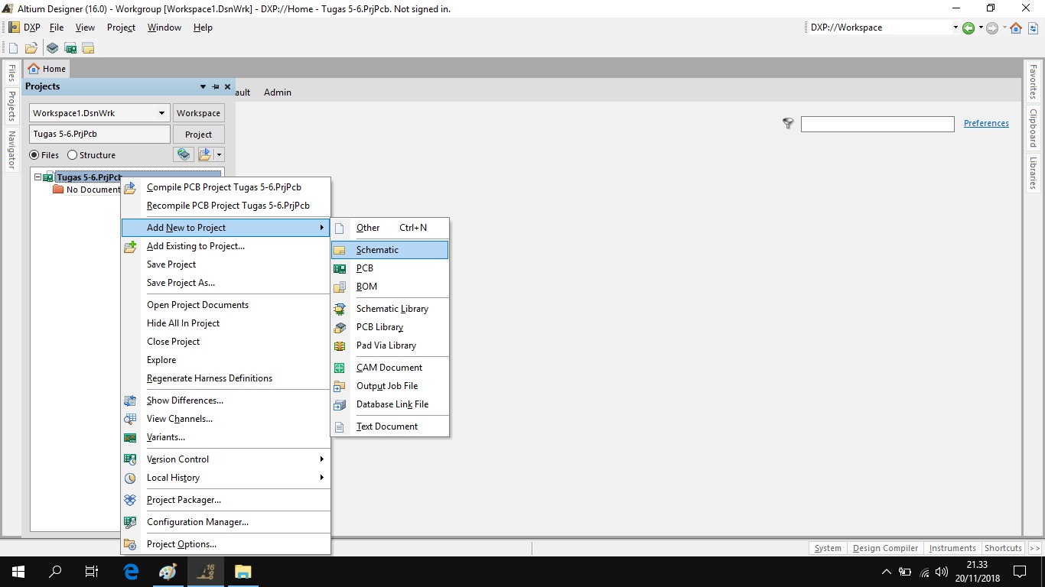Screen dimensions: 1045x587
Task: Select the Structure radio button
Action: tap(73, 155)
